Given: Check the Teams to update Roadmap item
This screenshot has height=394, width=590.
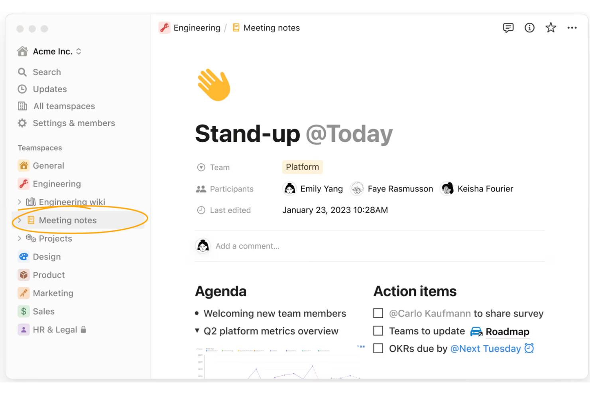Looking at the screenshot, I should (378, 331).
